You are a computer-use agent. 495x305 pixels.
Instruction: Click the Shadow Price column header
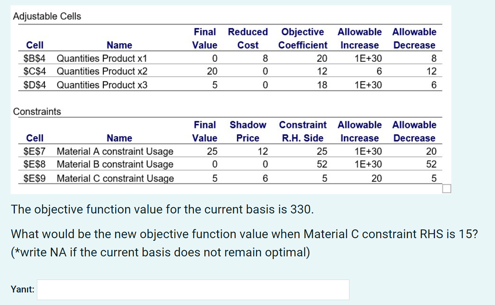click(x=248, y=131)
